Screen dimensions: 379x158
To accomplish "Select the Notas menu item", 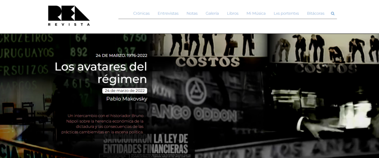I will [x=192, y=14].
